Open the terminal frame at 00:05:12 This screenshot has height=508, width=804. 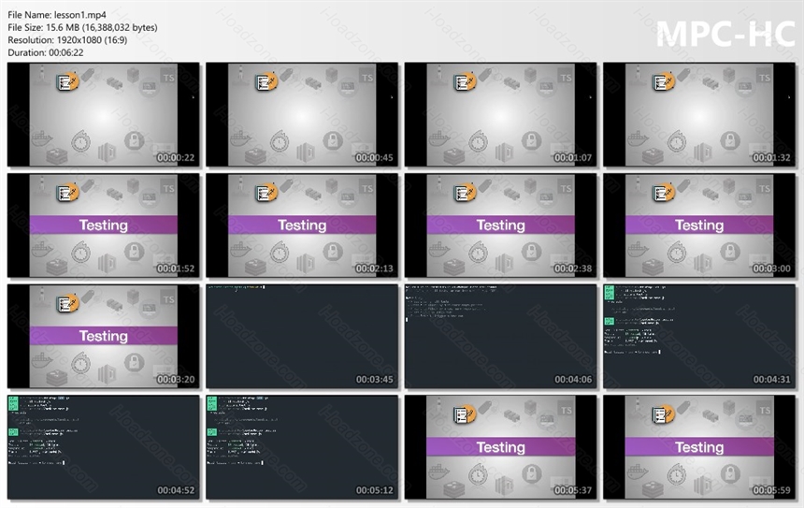[302, 447]
